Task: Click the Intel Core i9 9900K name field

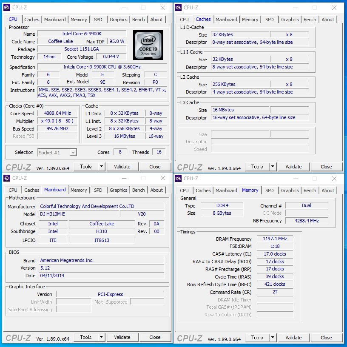Action: point(82,34)
